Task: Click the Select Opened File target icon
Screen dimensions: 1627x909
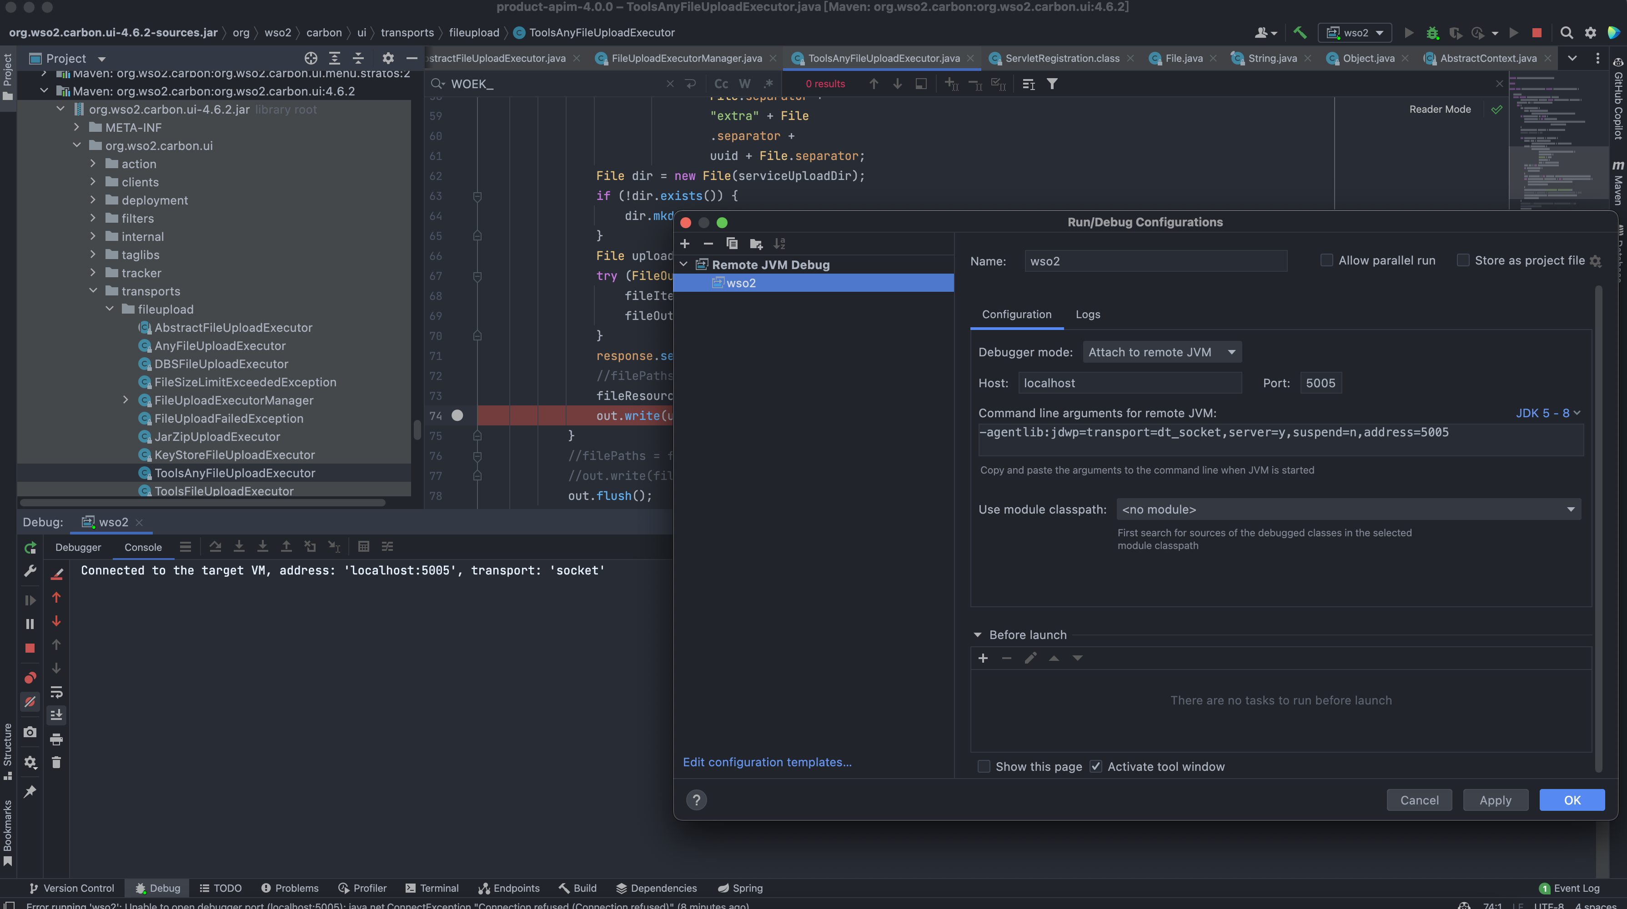Action: tap(311, 58)
